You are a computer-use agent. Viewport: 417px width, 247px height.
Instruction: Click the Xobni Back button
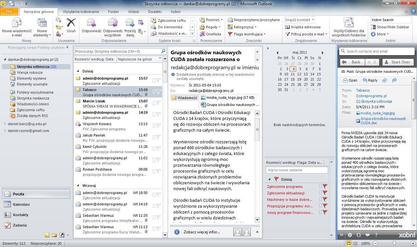pyautogui.click(x=352, y=62)
